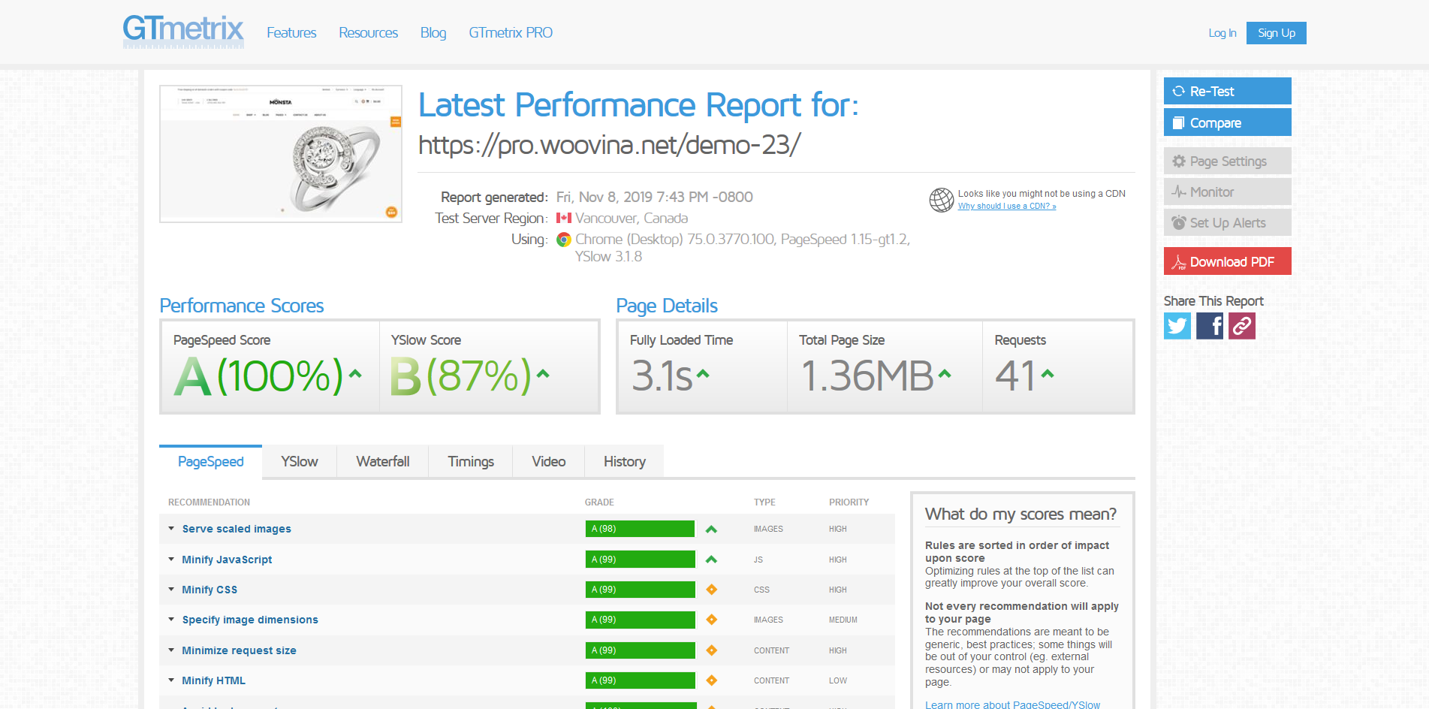Sort by RECOMMENDATION column header
Screen dimensions: 1429x709
209,502
